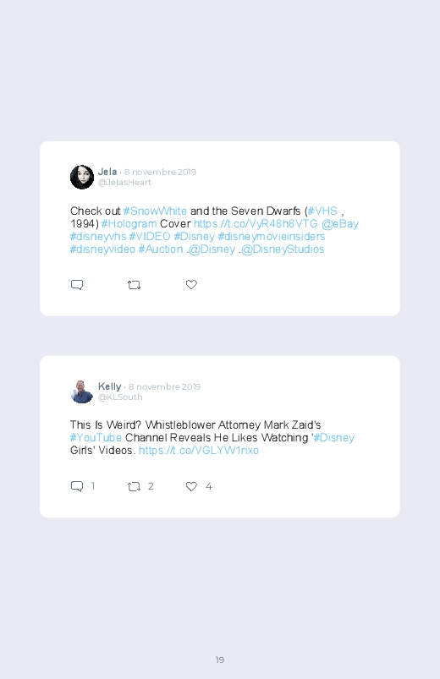Open Jela's profile picture
This screenshot has height=679, width=440.
[x=82, y=177]
